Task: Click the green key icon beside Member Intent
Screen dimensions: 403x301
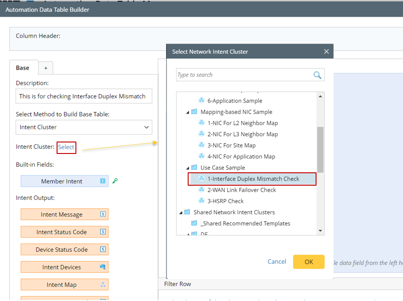Action: pyautogui.click(x=115, y=181)
